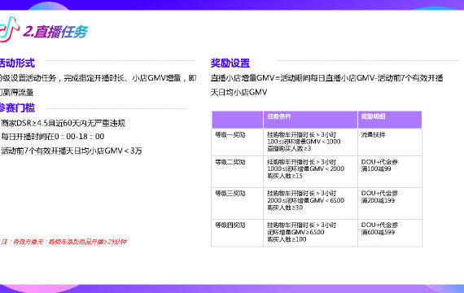Select the '等级一奖励' row label
Viewport: 464px width, 293px height.
point(230,134)
